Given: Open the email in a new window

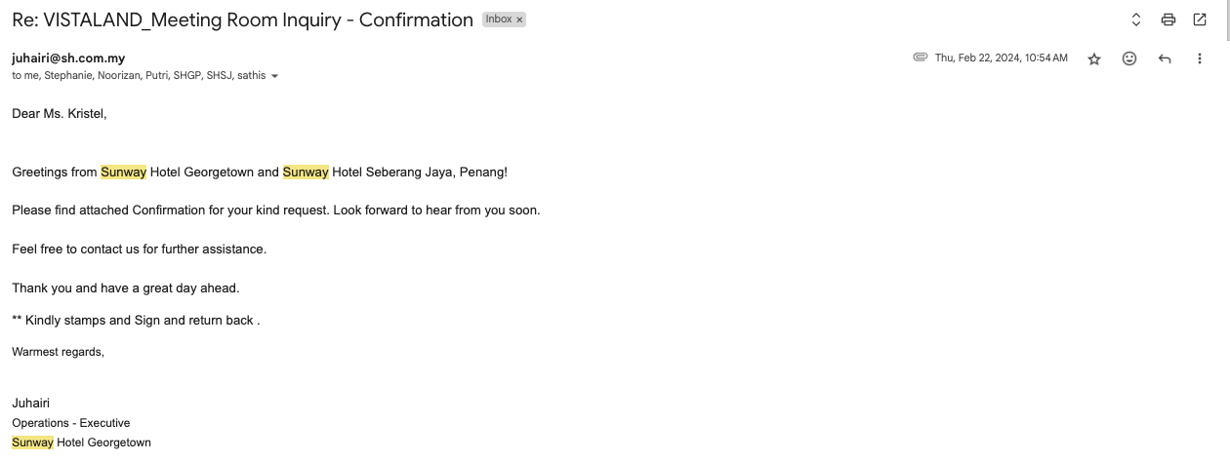Looking at the screenshot, I should [1200, 19].
